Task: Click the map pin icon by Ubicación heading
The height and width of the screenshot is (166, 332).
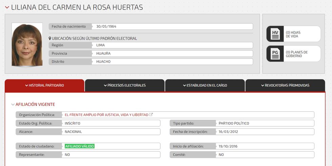Action: pyautogui.click(x=50, y=39)
